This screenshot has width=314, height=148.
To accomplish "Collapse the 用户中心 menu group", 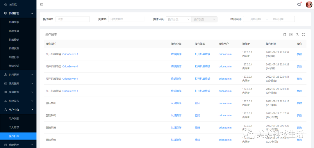I will pos(18,110).
